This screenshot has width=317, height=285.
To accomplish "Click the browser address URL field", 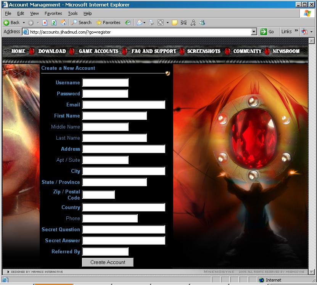I will coord(140,32).
